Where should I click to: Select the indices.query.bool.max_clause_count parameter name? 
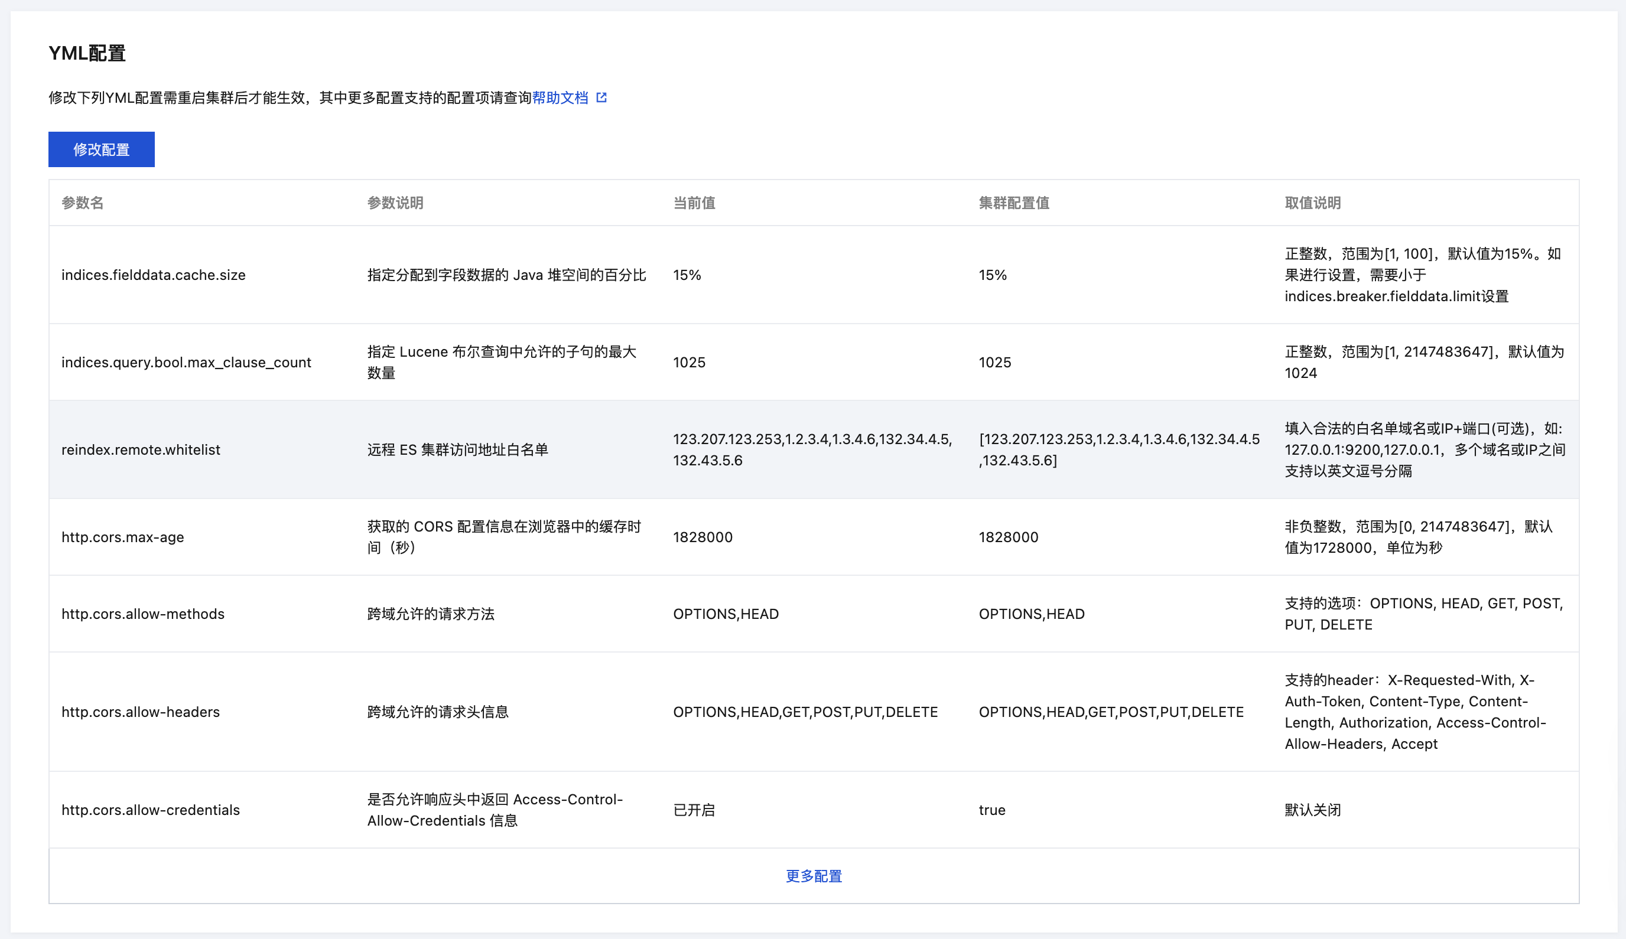(186, 363)
